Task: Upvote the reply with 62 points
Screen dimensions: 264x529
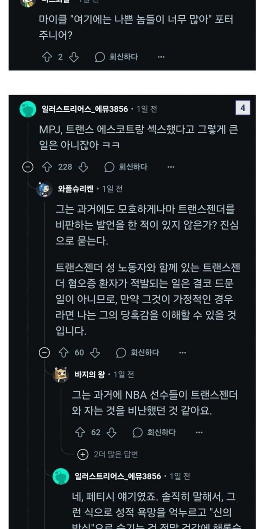Action: 80,432
